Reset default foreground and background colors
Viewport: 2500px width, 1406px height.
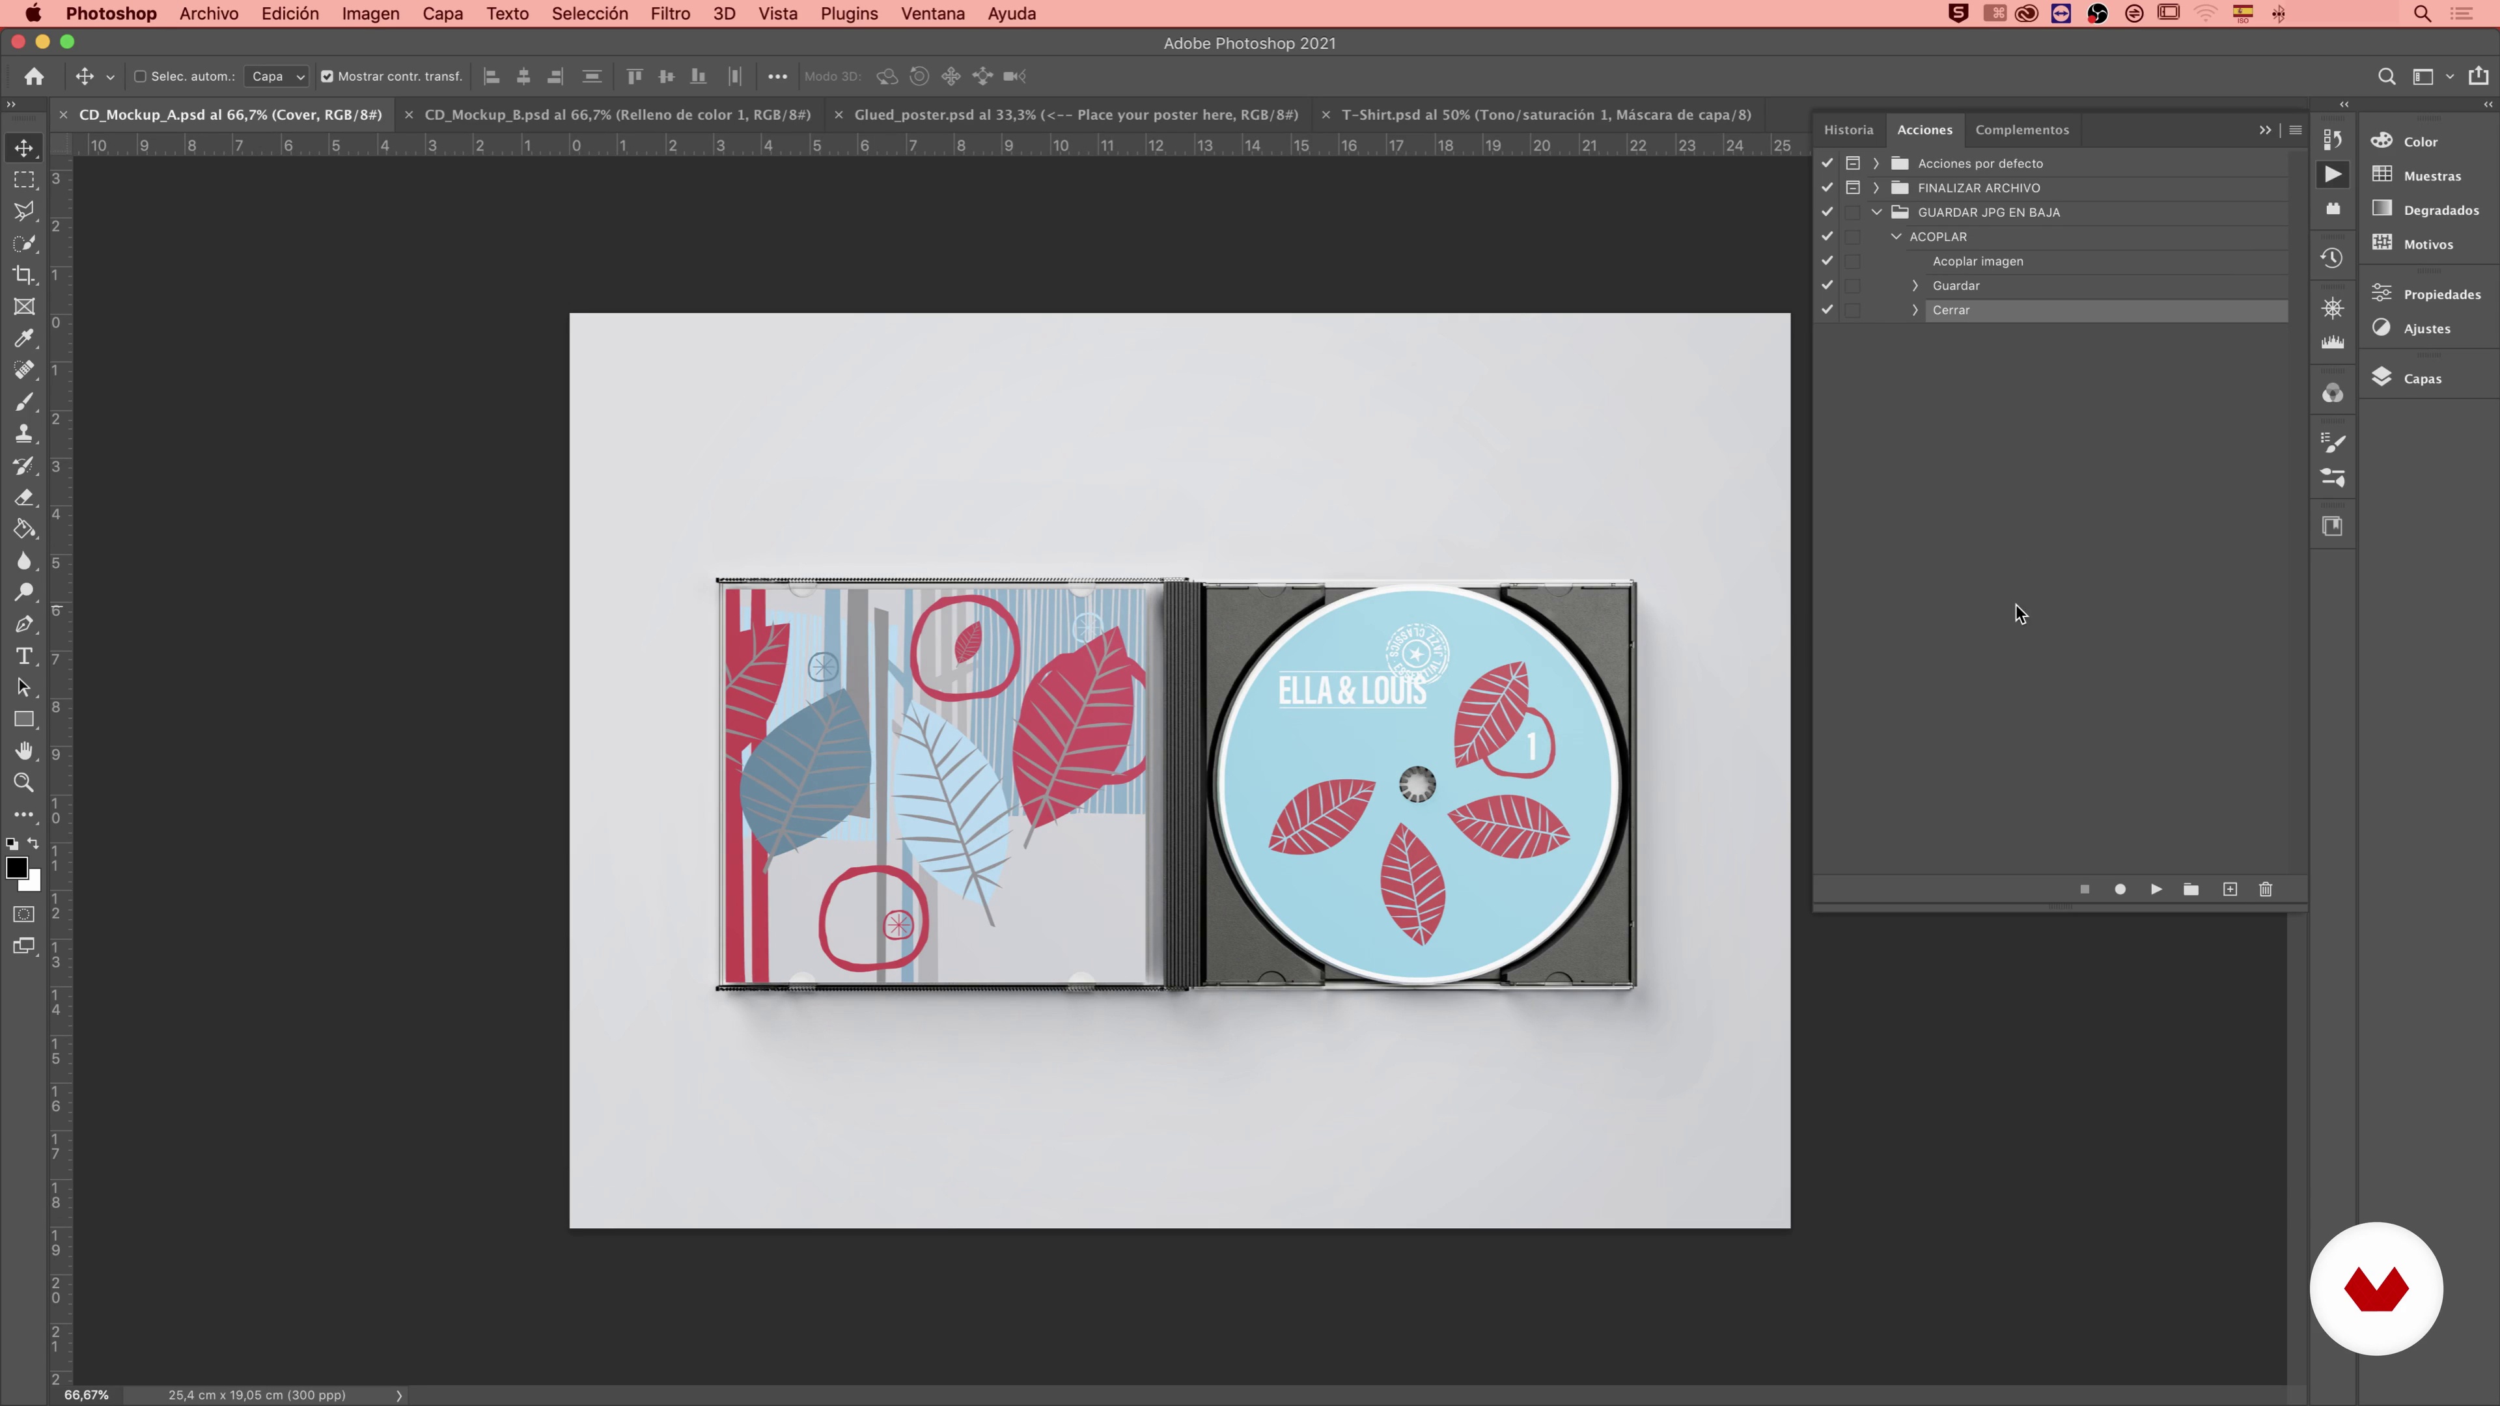(x=12, y=844)
